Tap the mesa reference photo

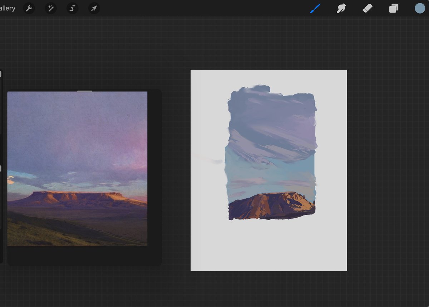point(77,169)
